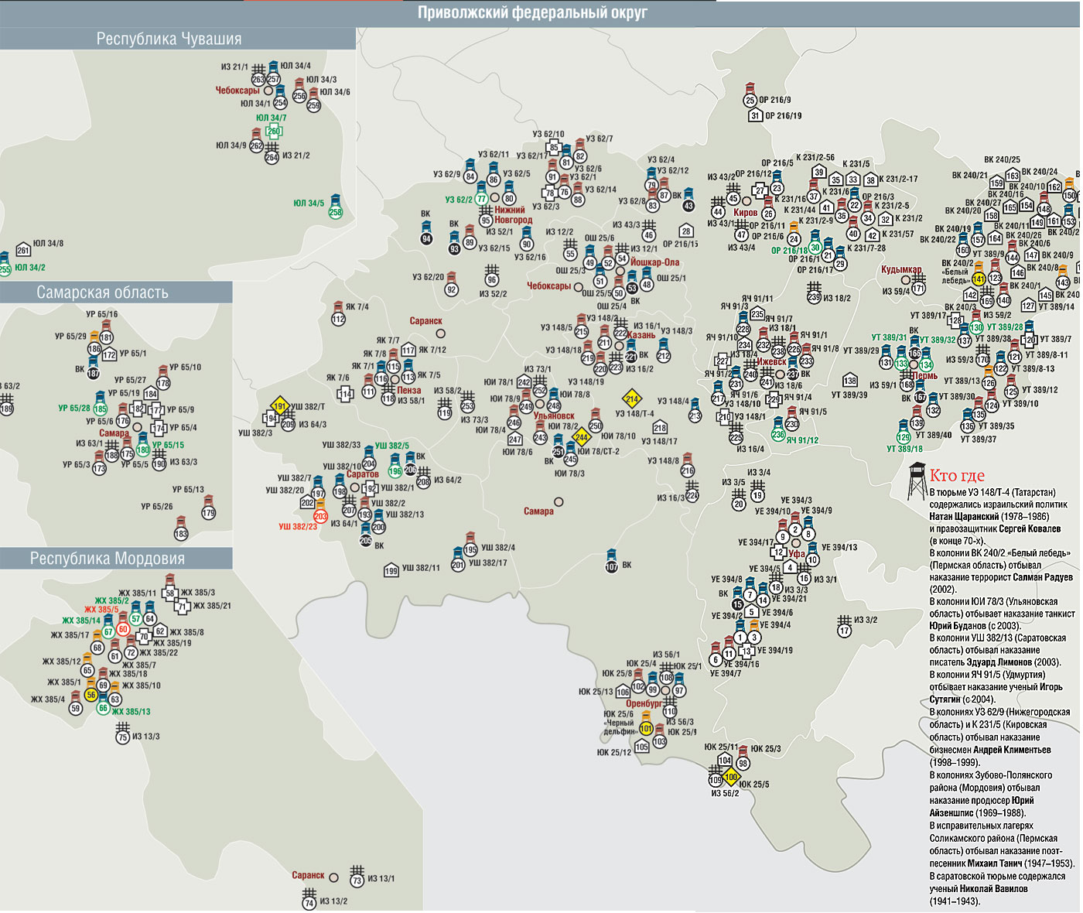Image resolution: width=1083 pixels, height=913 pixels.
Task: Click black marker 107 labeled ВК
Action: pos(611,566)
